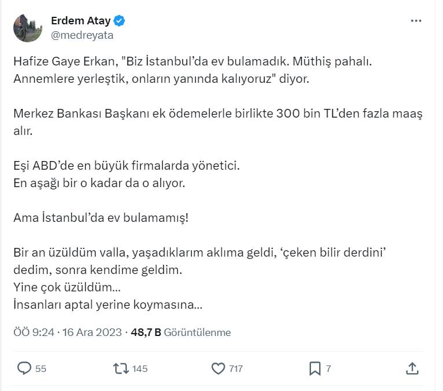Open the 48,7 B Görüntülenme view count
443x391 pixels.
point(181,332)
